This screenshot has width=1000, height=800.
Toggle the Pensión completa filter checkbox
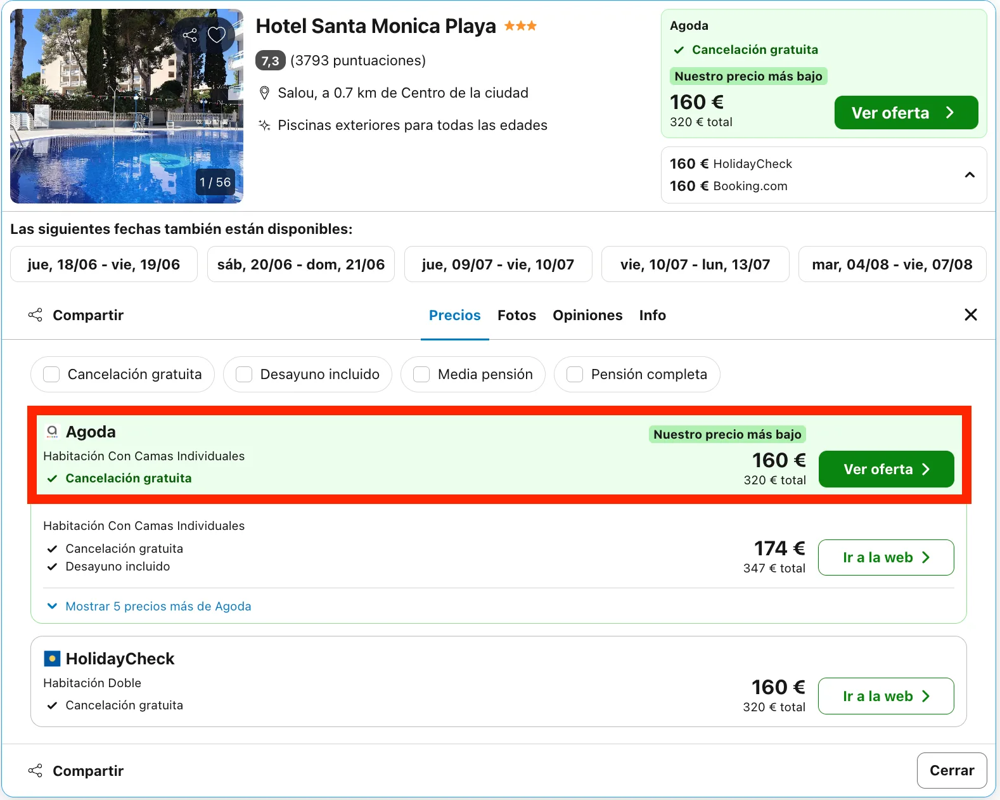pyautogui.click(x=575, y=375)
